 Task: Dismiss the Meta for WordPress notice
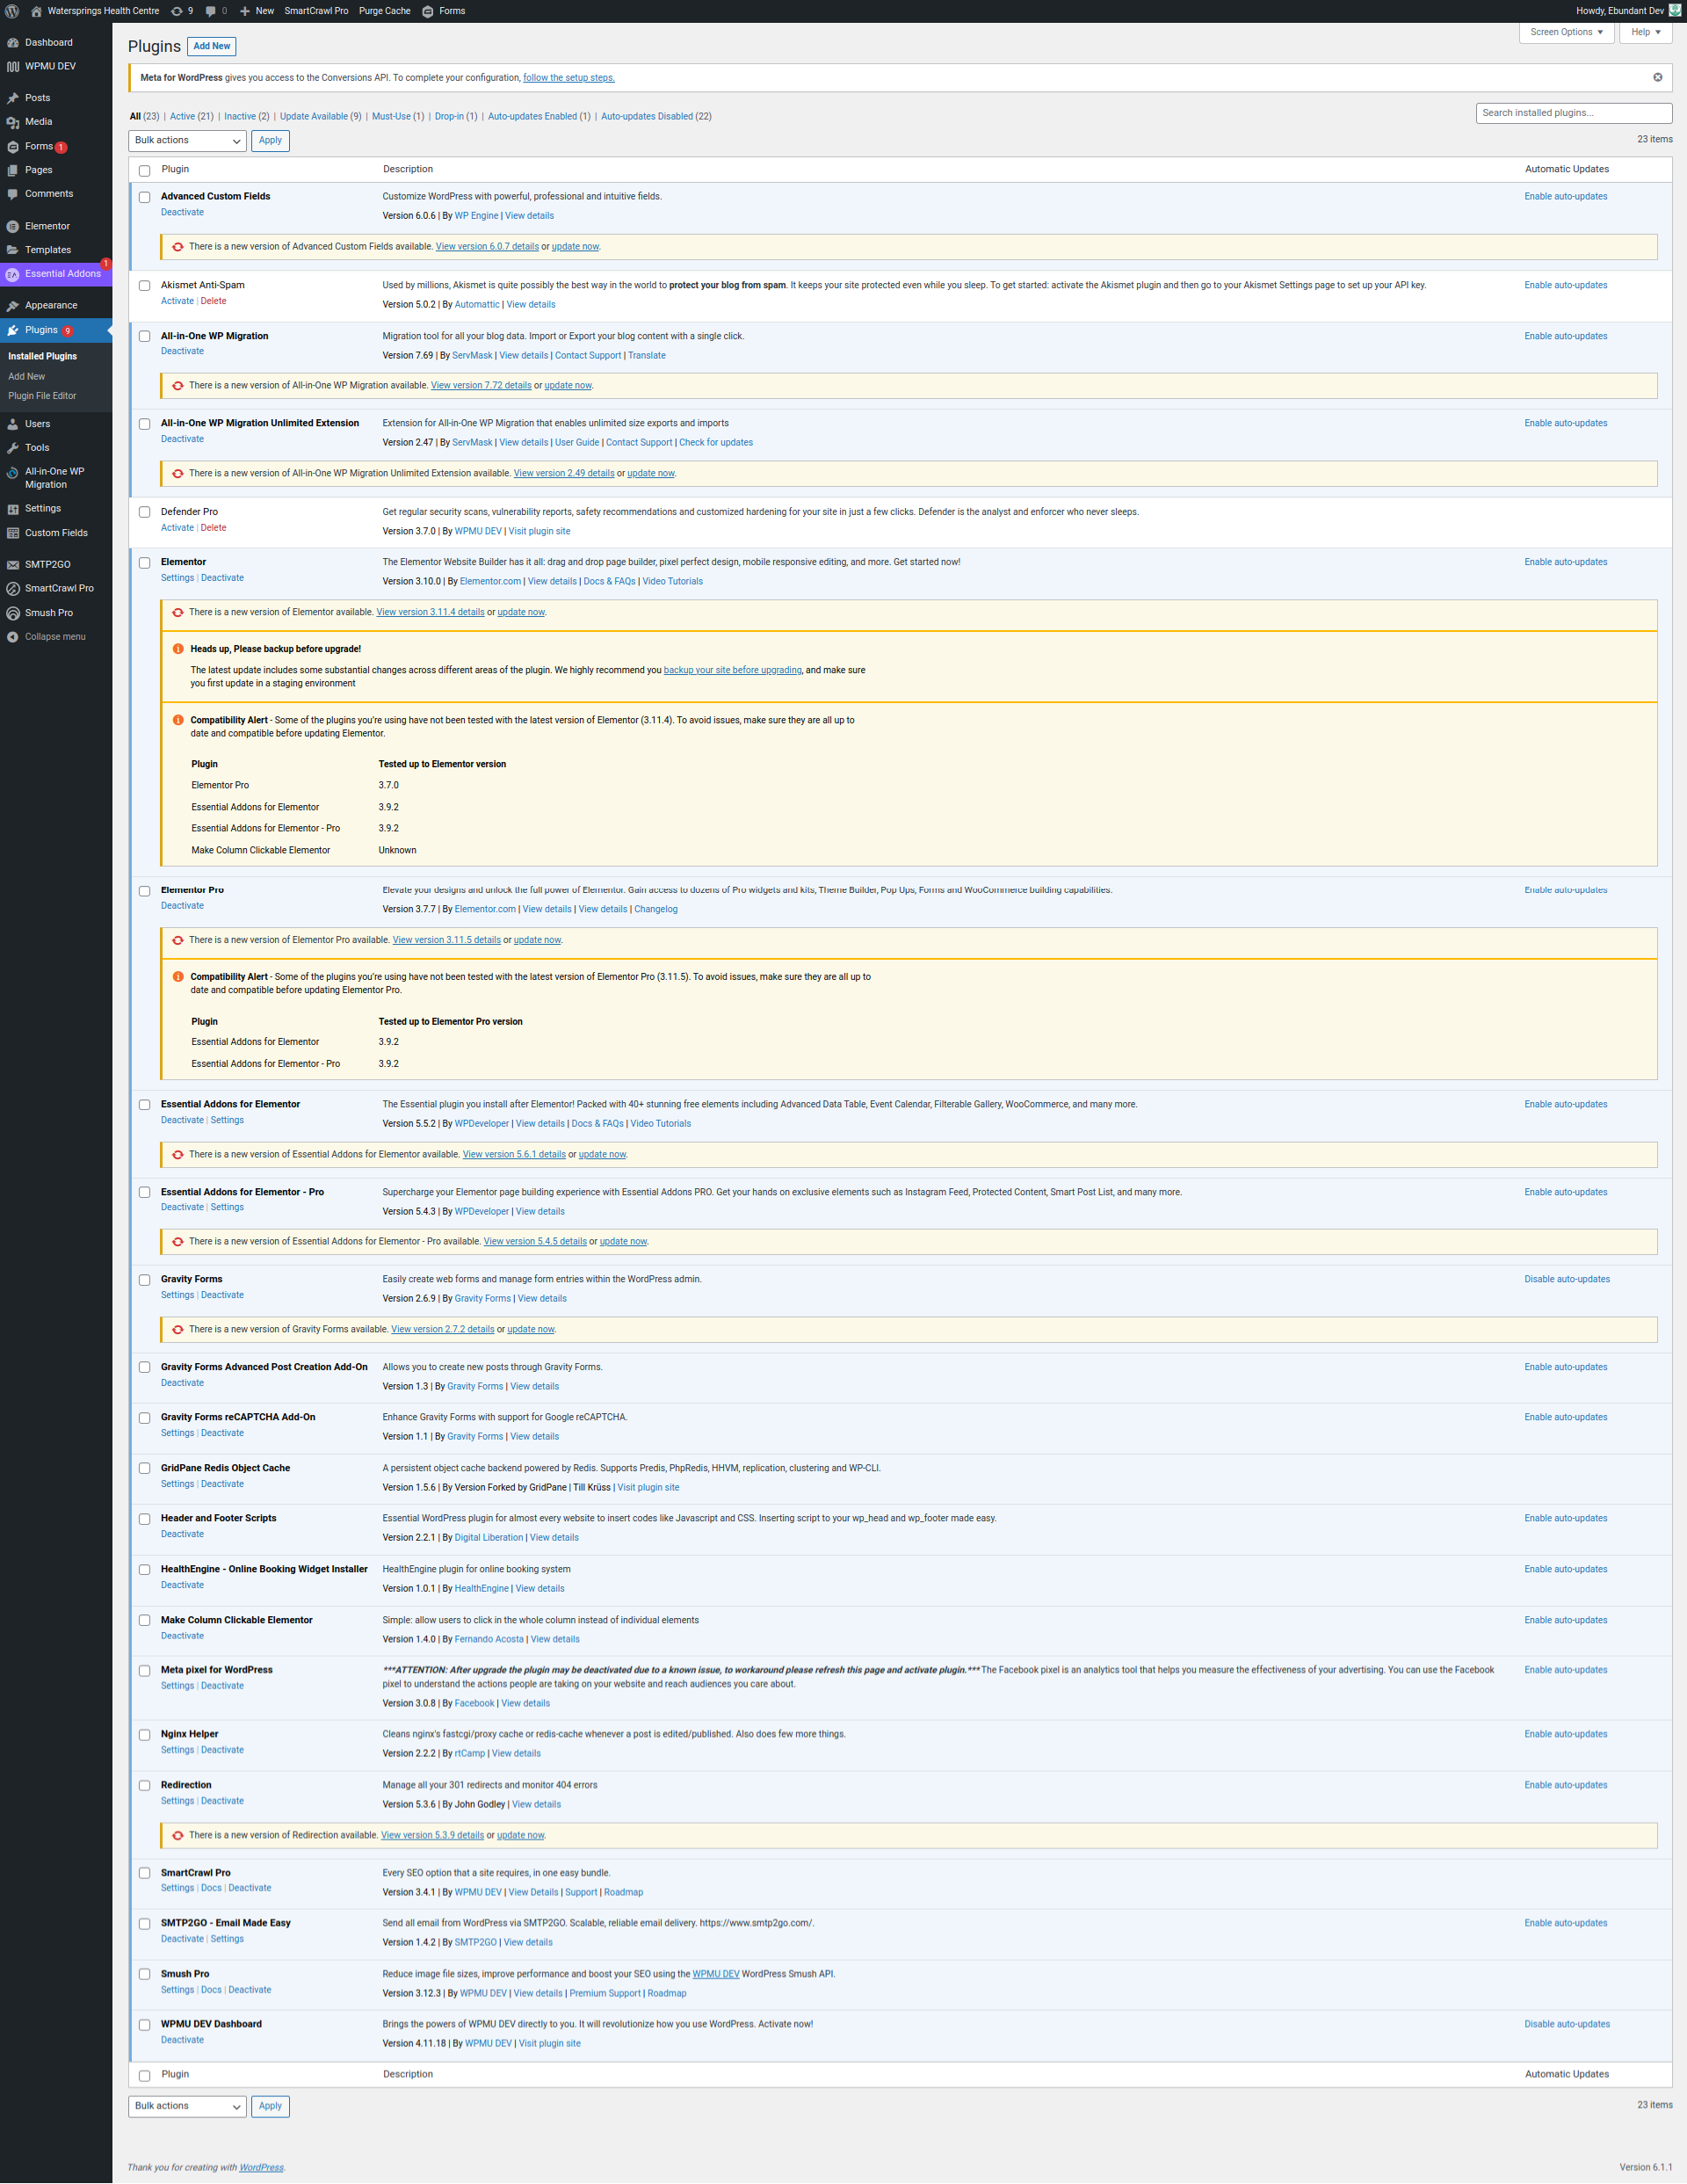click(x=1657, y=77)
